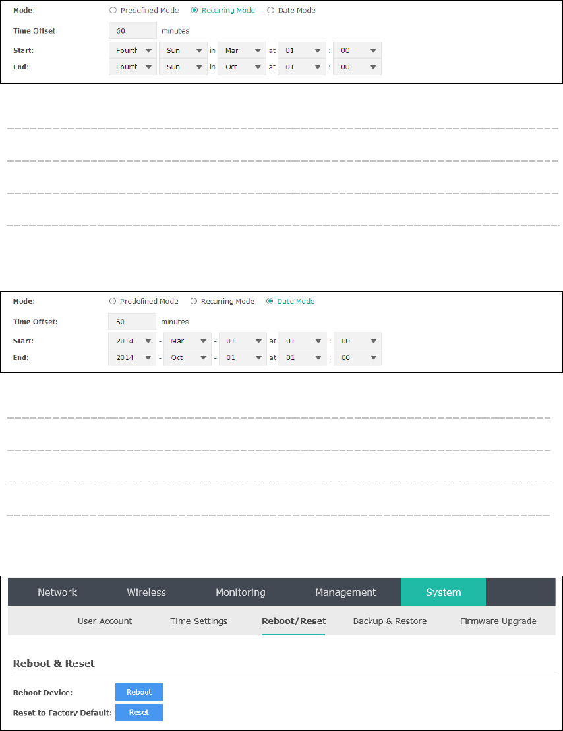Screen dimensions: 563x731
Task: Open the Start month 'Mar' dropdown in Recurring panel
Action: tap(242, 50)
